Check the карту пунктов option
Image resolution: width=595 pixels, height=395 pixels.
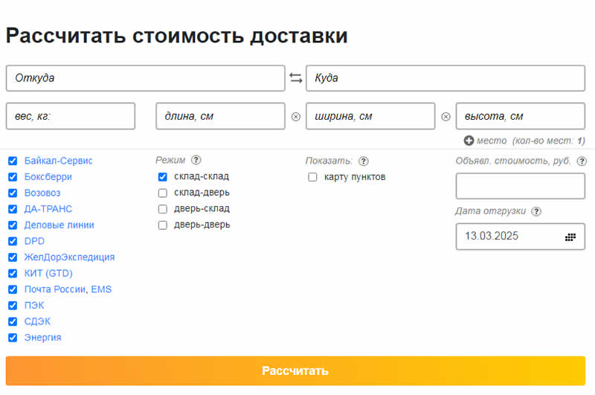click(312, 177)
